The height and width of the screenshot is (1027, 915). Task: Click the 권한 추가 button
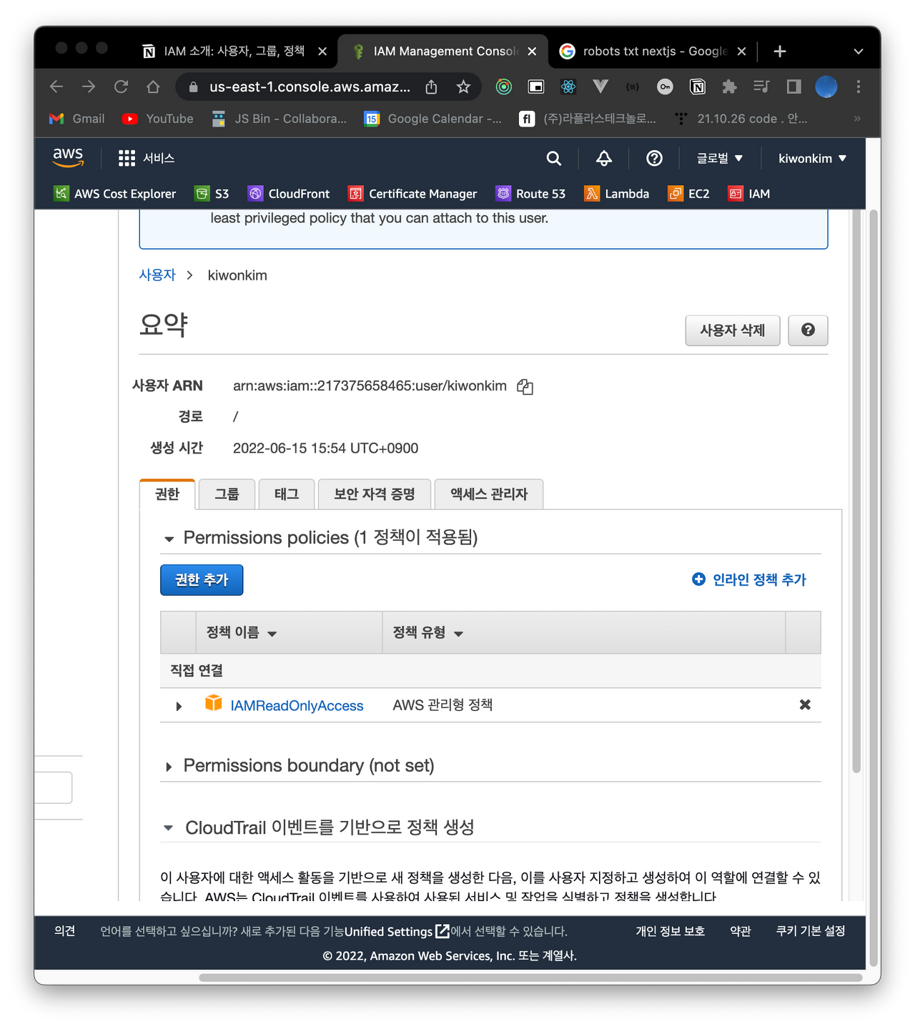tap(202, 580)
